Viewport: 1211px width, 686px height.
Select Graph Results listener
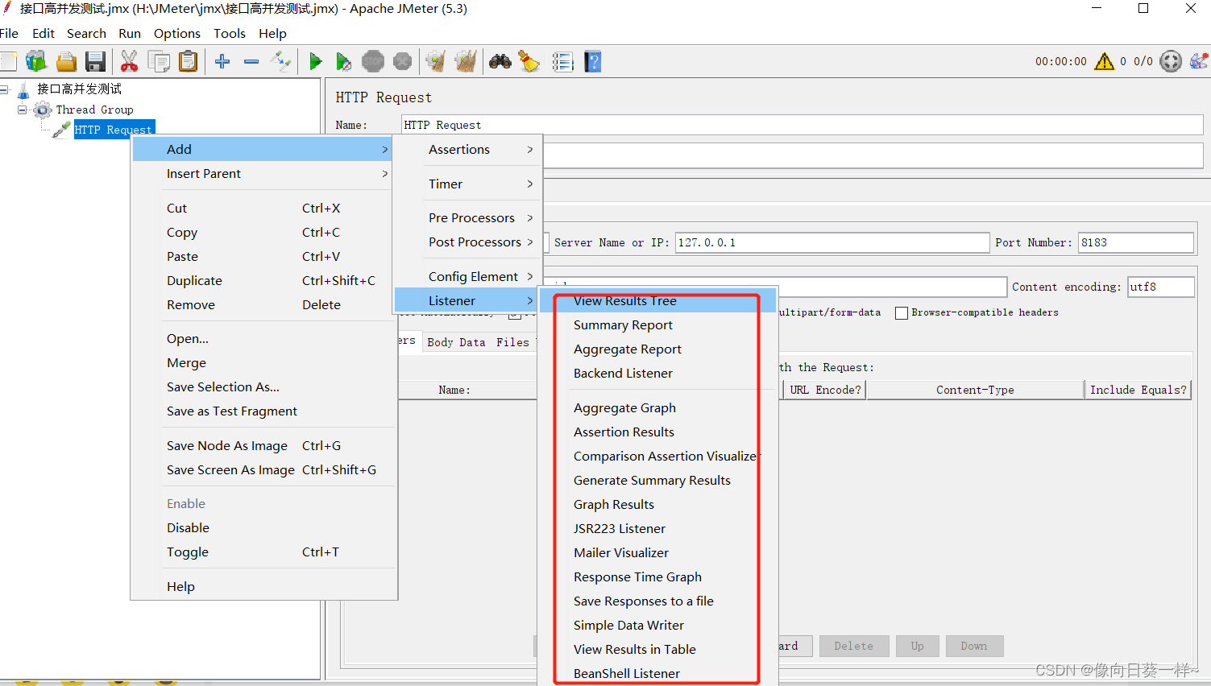(x=657, y=505)
